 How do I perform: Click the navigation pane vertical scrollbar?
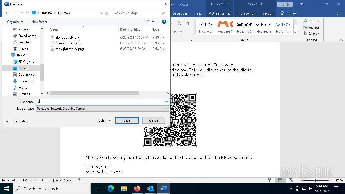click(42, 72)
